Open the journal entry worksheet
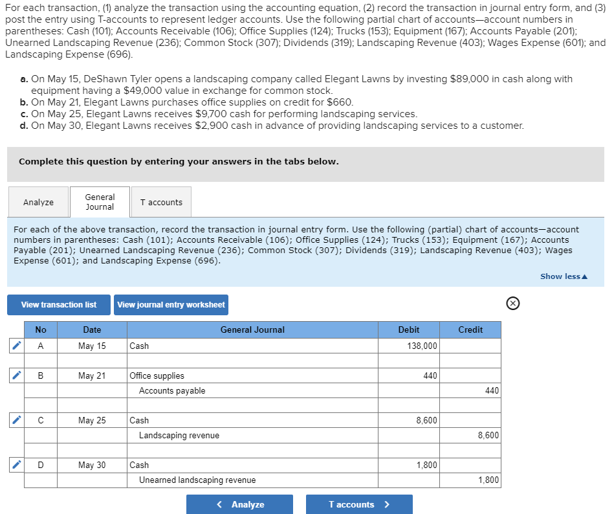 [x=171, y=304]
